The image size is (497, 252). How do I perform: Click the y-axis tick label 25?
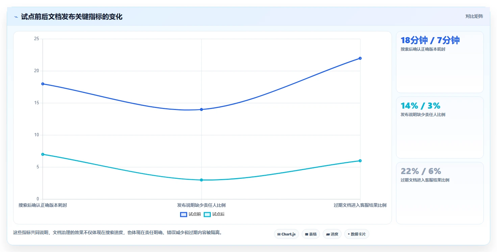click(x=36, y=39)
